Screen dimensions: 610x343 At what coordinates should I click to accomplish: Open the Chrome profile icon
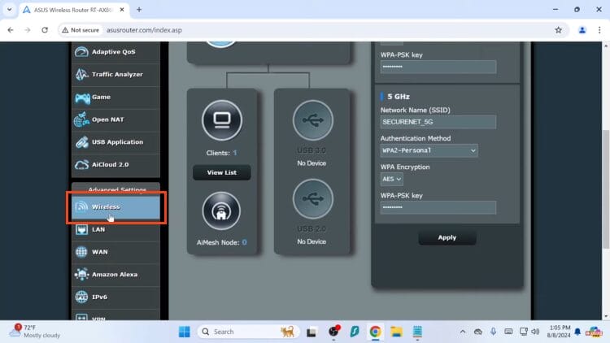(x=582, y=30)
